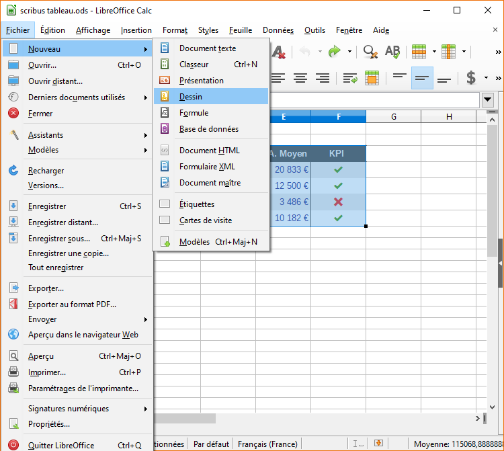This screenshot has height=451, width=504.
Task: Click column header G
Action: [x=393, y=117]
